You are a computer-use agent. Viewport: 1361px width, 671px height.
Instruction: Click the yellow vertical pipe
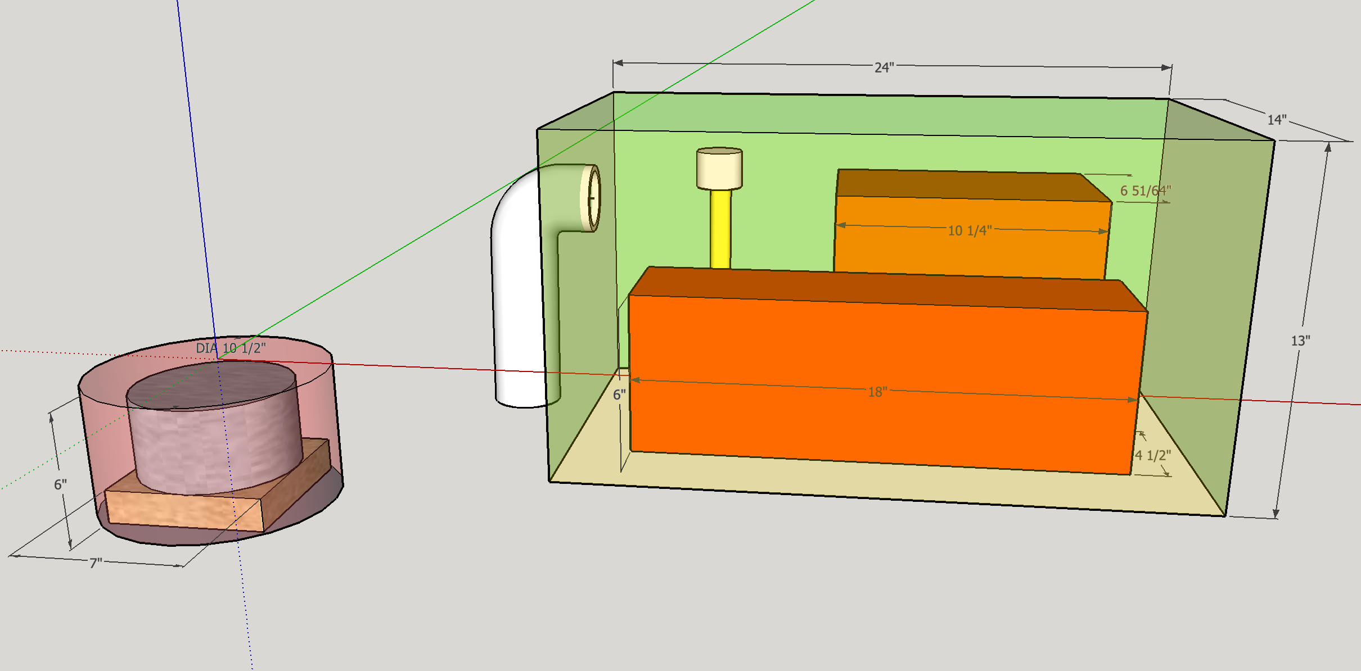[x=720, y=229]
